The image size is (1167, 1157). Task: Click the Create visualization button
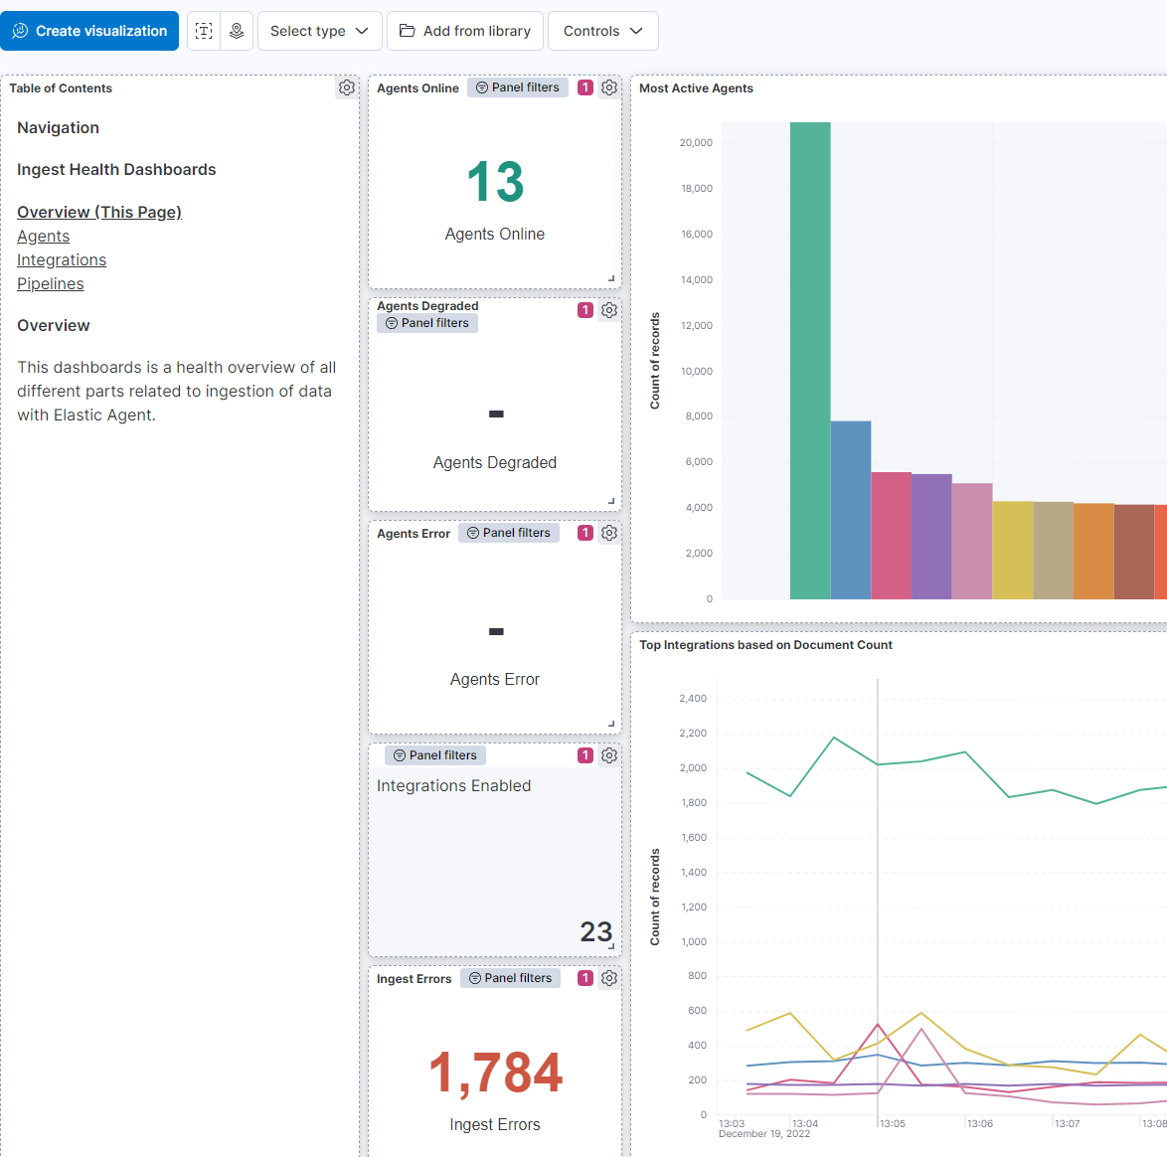tap(89, 31)
